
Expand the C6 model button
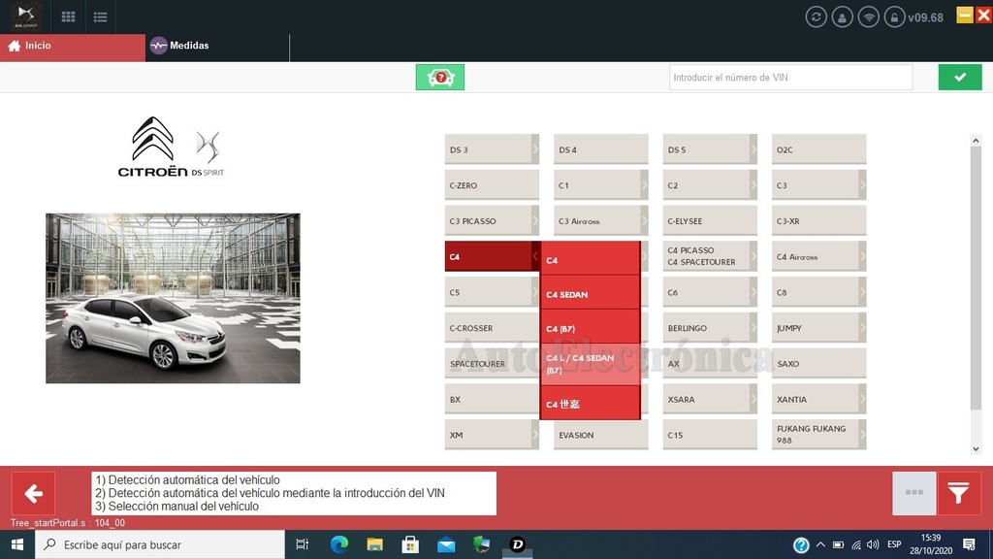pyautogui.click(x=710, y=292)
